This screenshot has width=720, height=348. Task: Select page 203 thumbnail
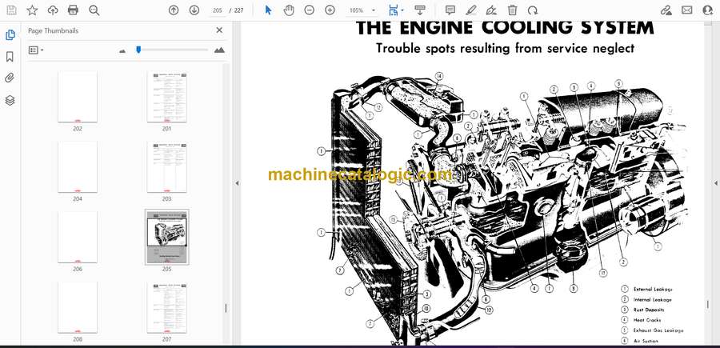coord(166,166)
